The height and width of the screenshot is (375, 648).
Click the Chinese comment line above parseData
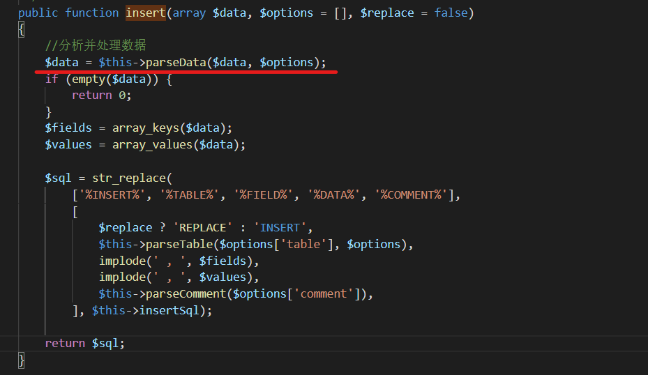pyautogui.click(x=96, y=46)
